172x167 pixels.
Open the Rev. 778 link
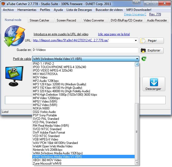click(155, 14)
